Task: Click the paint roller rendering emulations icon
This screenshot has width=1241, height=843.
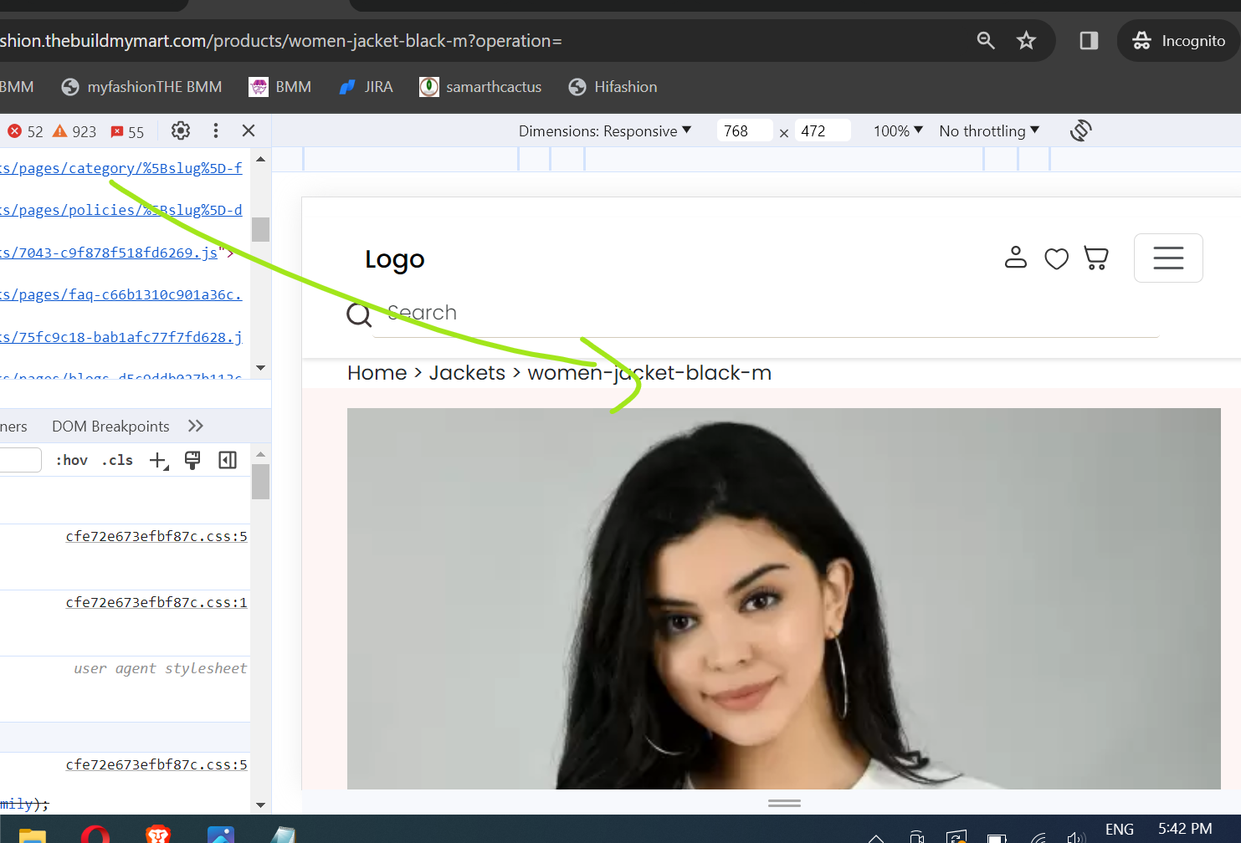Action: tap(192, 460)
